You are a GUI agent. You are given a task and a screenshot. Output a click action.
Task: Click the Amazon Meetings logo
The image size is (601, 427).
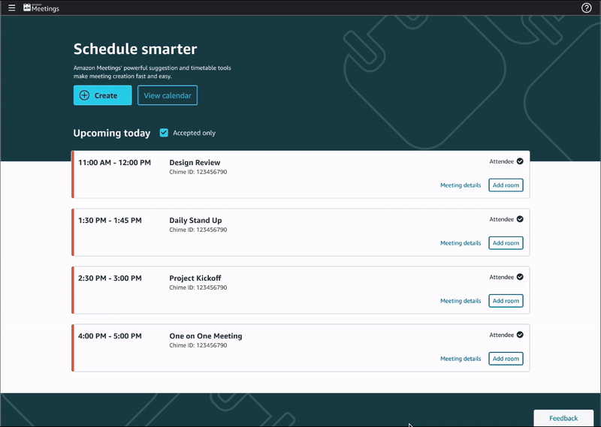(41, 8)
